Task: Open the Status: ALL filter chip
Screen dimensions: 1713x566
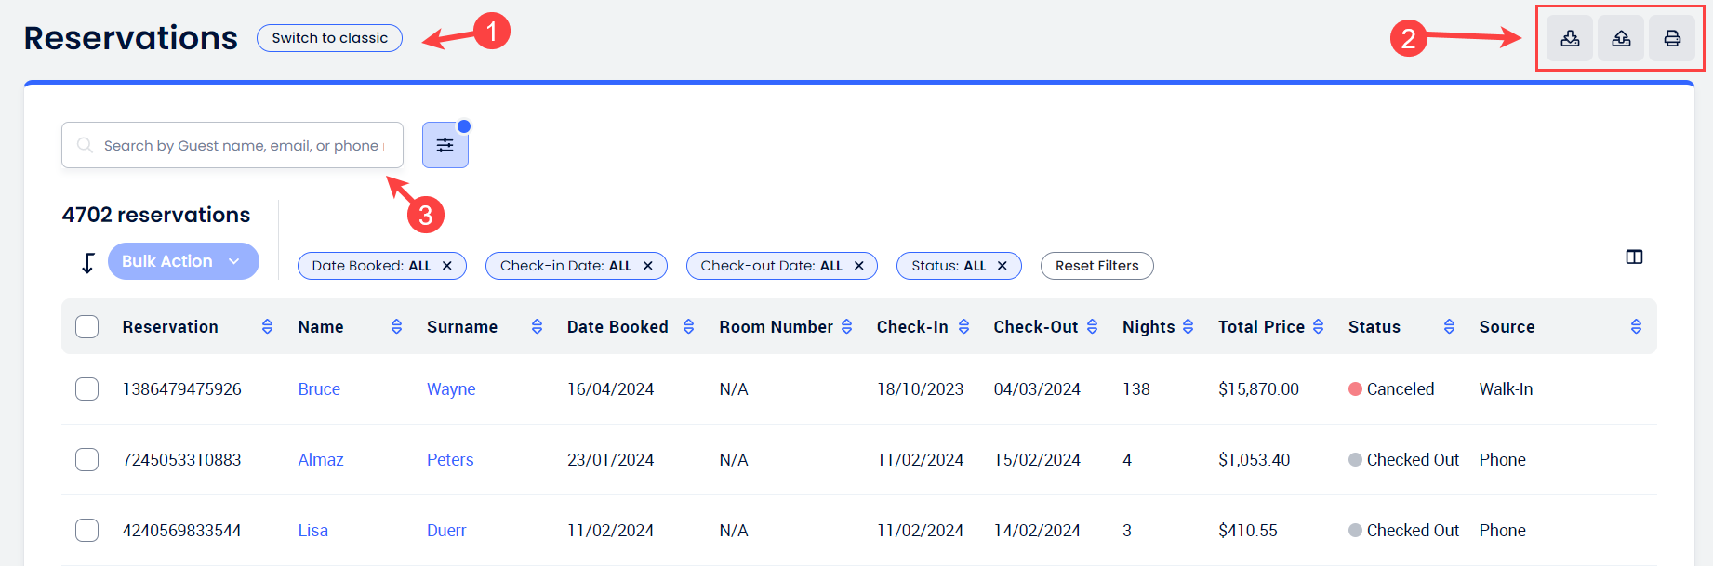Action: (948, 266)
